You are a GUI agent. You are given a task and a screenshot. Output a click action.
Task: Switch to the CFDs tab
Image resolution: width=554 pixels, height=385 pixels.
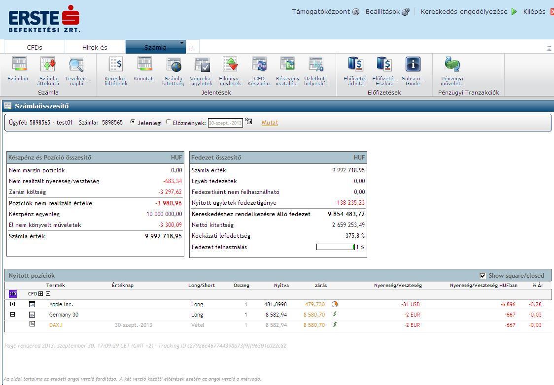click(x=35, y=47)
